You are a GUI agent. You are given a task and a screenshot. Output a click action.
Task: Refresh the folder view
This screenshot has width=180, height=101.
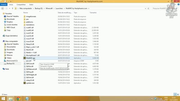pyautogui.click(x=148, y=8)
